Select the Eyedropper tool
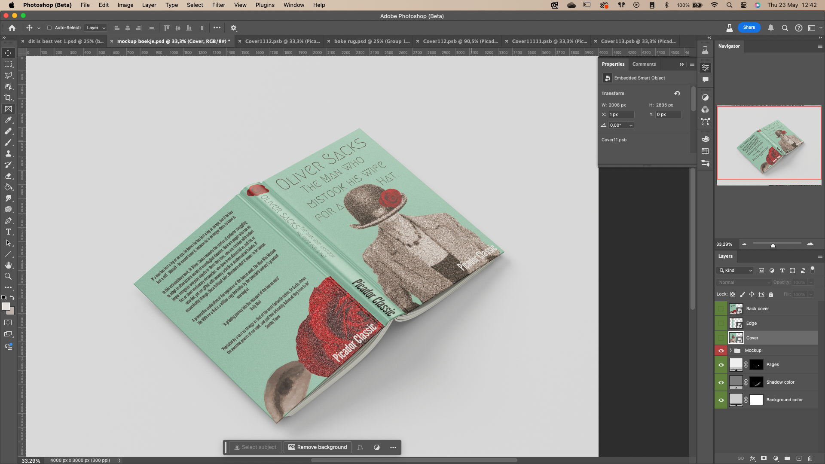The width and height of the screenshot is (825, 464). (8, 120)
